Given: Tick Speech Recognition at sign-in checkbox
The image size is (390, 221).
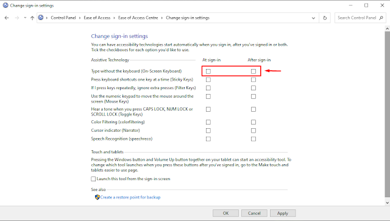Looking at the screenshot, I should 208,139.
